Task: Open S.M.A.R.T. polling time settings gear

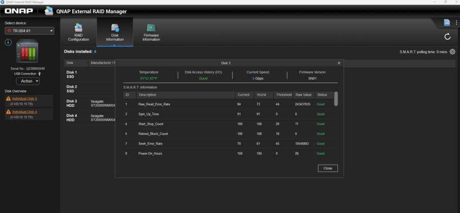Action: 452,52
